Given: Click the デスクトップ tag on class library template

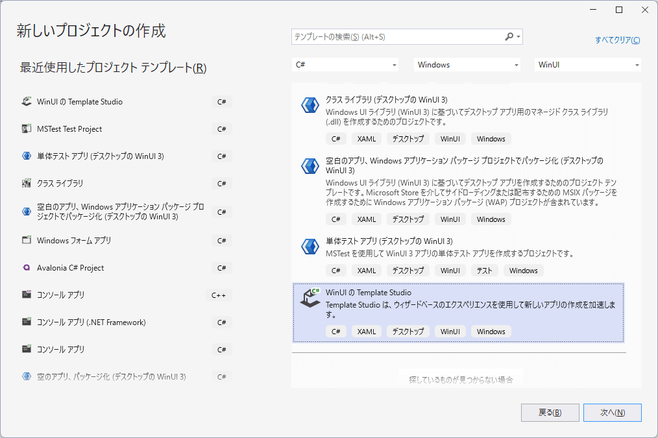Looking at the screenshot, I should (x=408, y=139).
